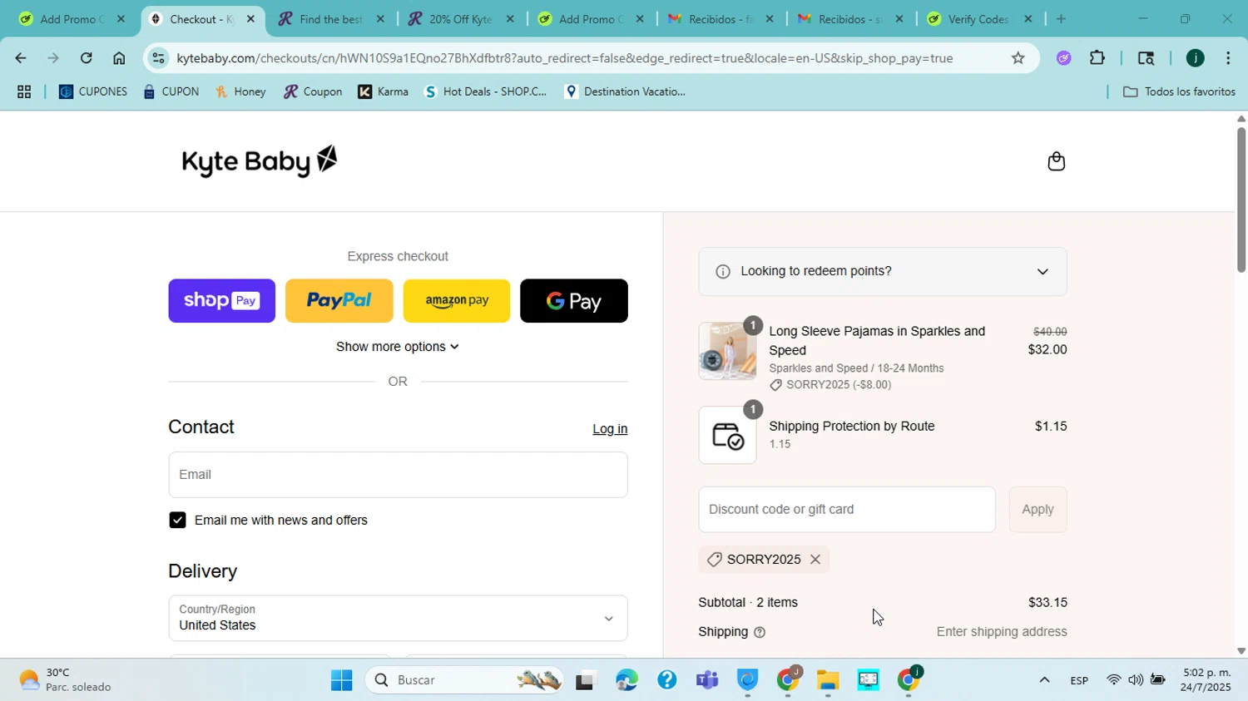The height and width of the screenshot is (701, 1248).
Task: Open the ESP language indicator
Action: 1079,681
